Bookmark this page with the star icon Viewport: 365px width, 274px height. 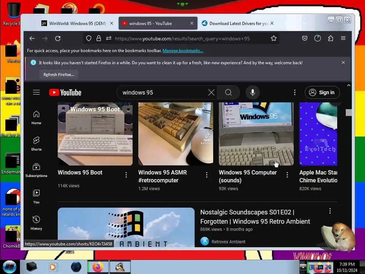pos(274,39)
